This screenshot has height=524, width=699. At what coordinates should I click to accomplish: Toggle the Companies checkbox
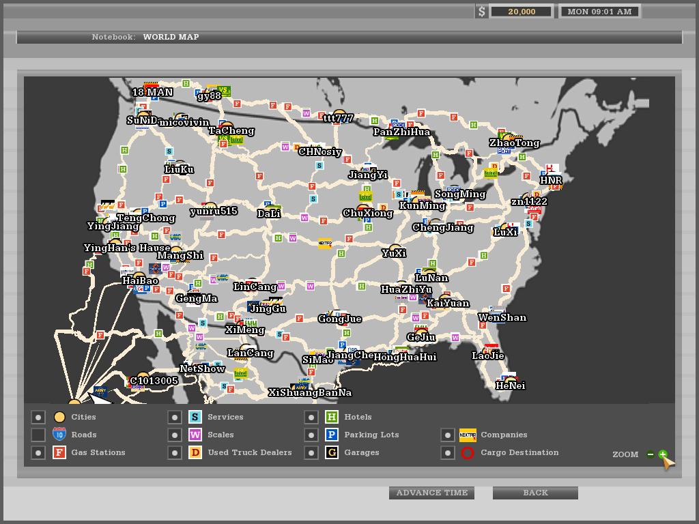pyautogui.click(x=447, y=435)
